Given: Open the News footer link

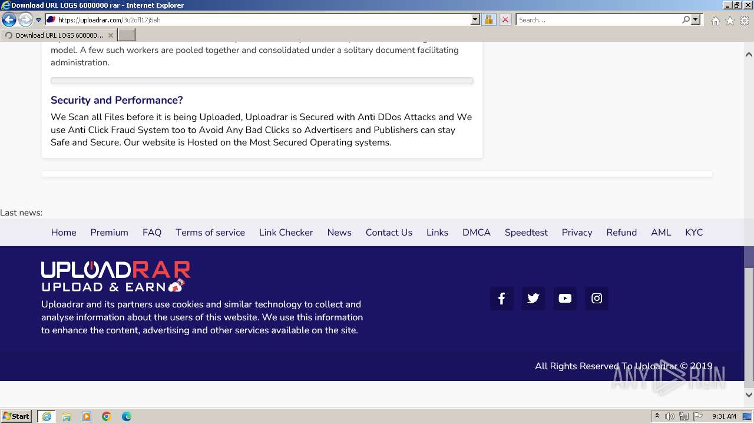Looking at the screenshot, I should click(x=339, y=233).
